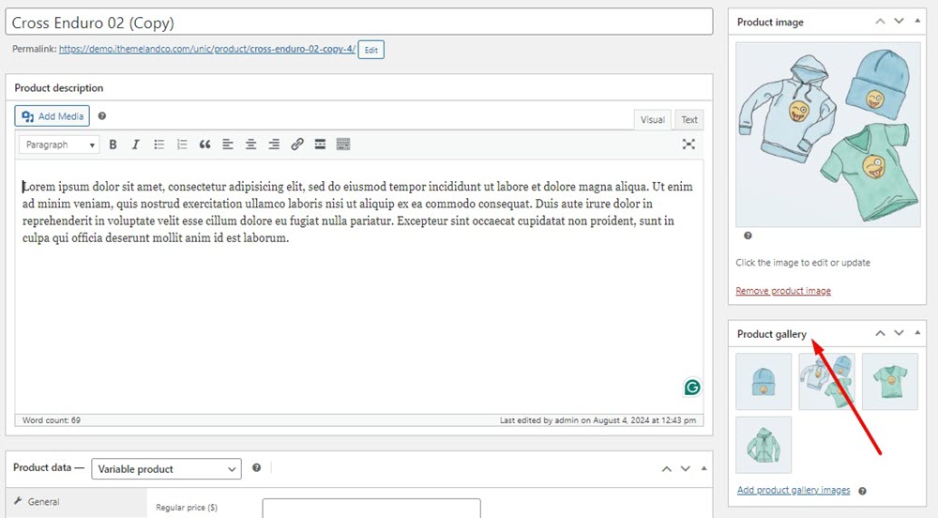The height and width of the screenshot is (518, 938).
Task: Click into the Lorem ipsum description text
Action: [x=357, y=212]
